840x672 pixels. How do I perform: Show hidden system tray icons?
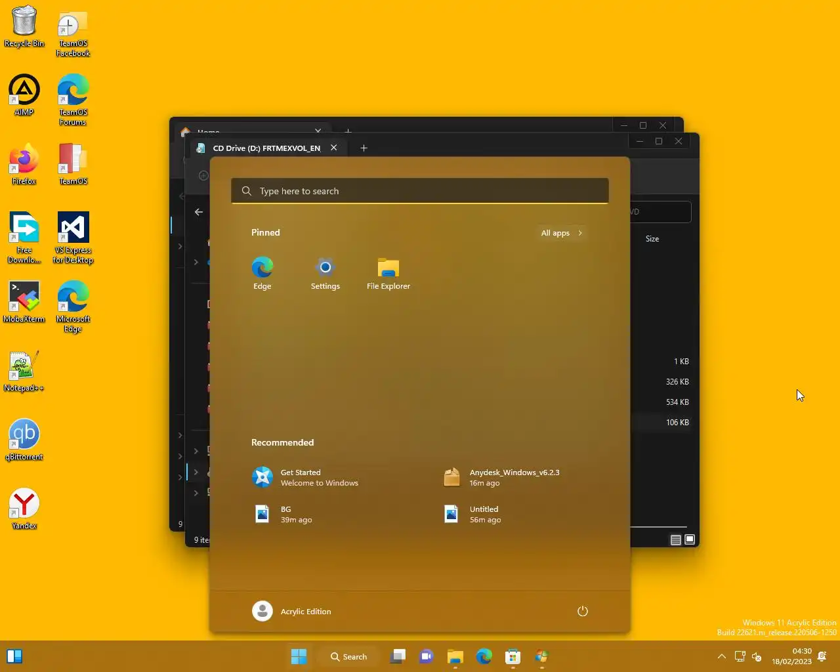722,656
